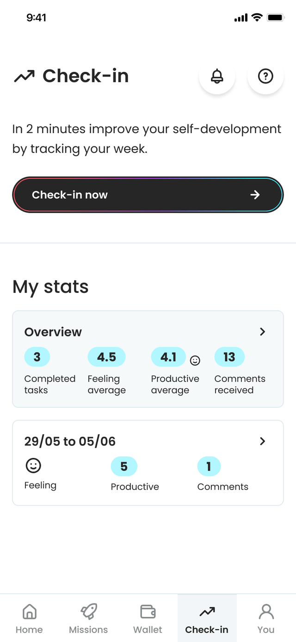Tap the Productive score 5 badge
296x642 pixels.
point(124,466)
